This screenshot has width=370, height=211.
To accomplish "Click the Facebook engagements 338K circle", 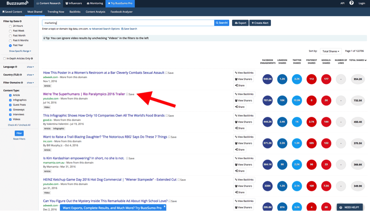I will click(268, 186).
